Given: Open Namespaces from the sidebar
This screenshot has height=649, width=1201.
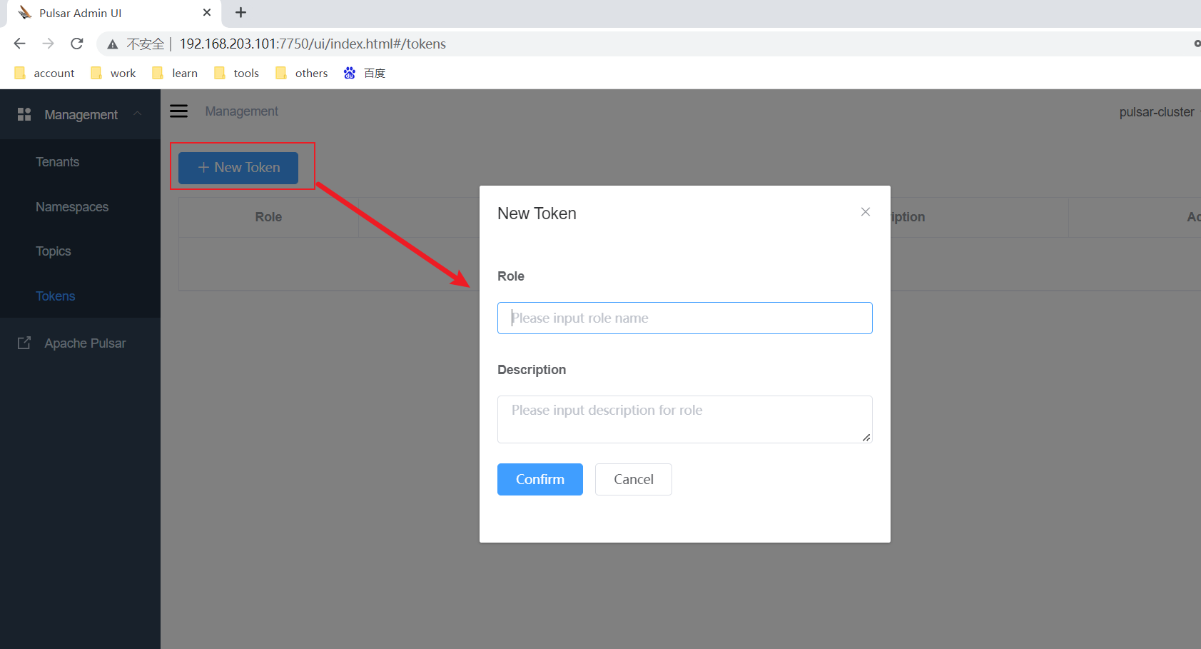Looking at the screenshot, I should coord(71,206).
